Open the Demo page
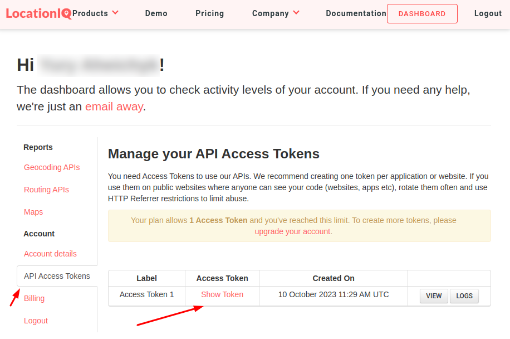The height and width of the screenshot is (339, 510). pyautogui.click(x=156, y=13)
